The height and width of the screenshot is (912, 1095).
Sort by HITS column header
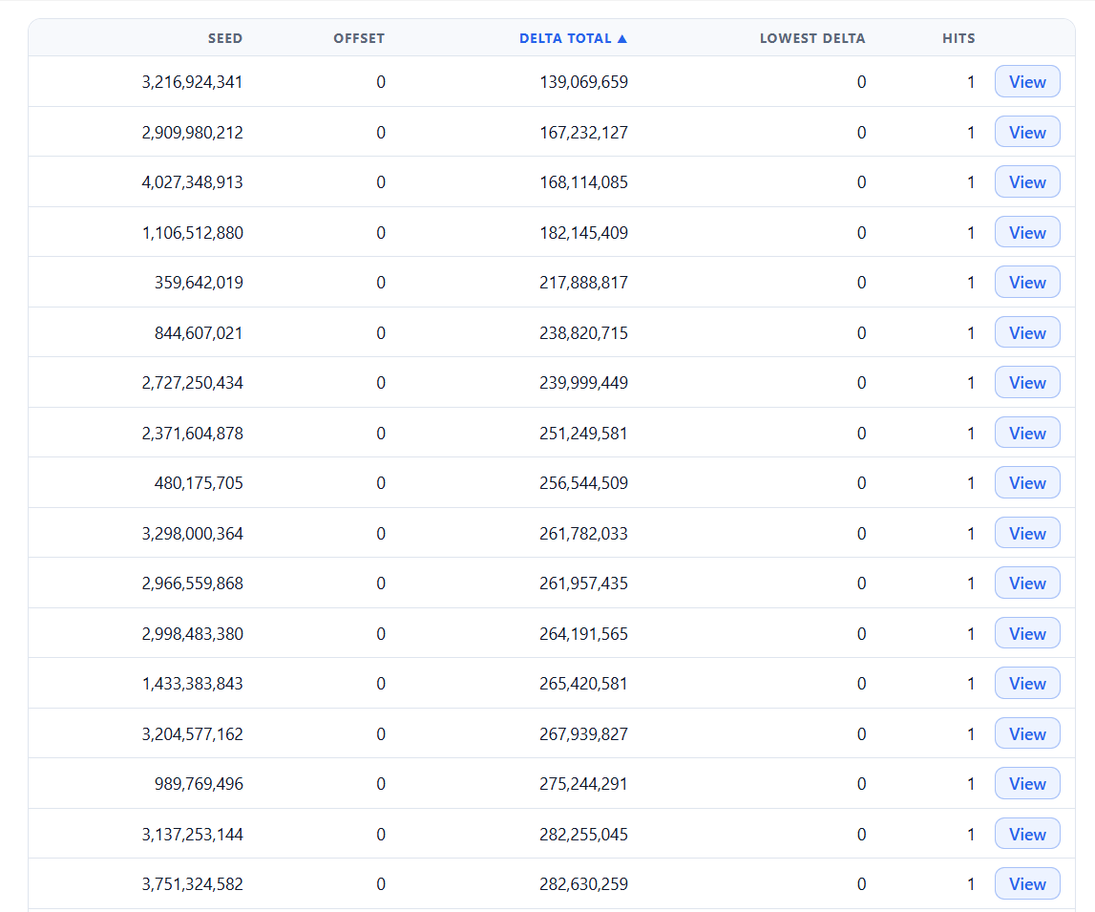[x=958, y=38]
